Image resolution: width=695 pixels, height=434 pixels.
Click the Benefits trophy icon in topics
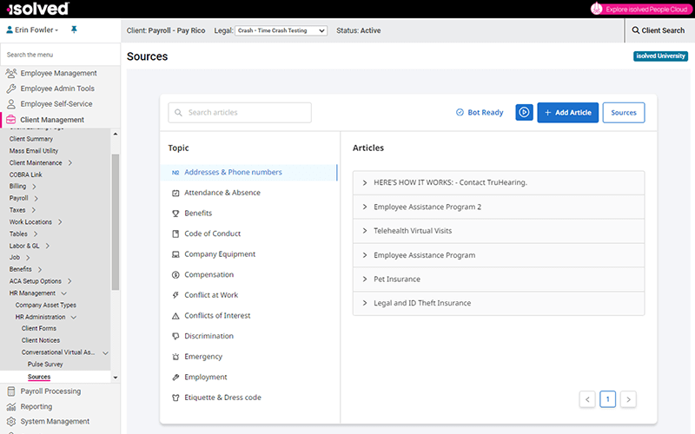click(175, 214)
